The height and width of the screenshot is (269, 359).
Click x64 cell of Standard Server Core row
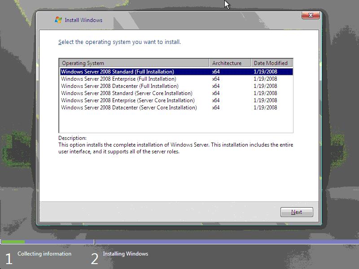216,93
